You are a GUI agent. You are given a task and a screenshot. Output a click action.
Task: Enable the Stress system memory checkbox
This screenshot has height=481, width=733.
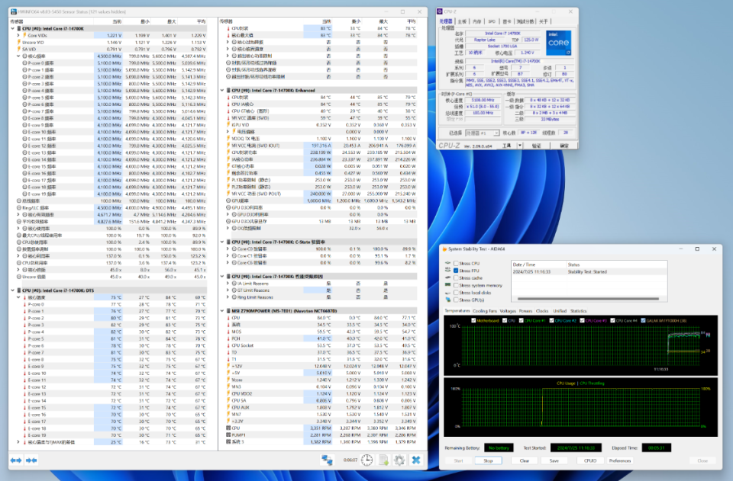(x=456, y=285)
